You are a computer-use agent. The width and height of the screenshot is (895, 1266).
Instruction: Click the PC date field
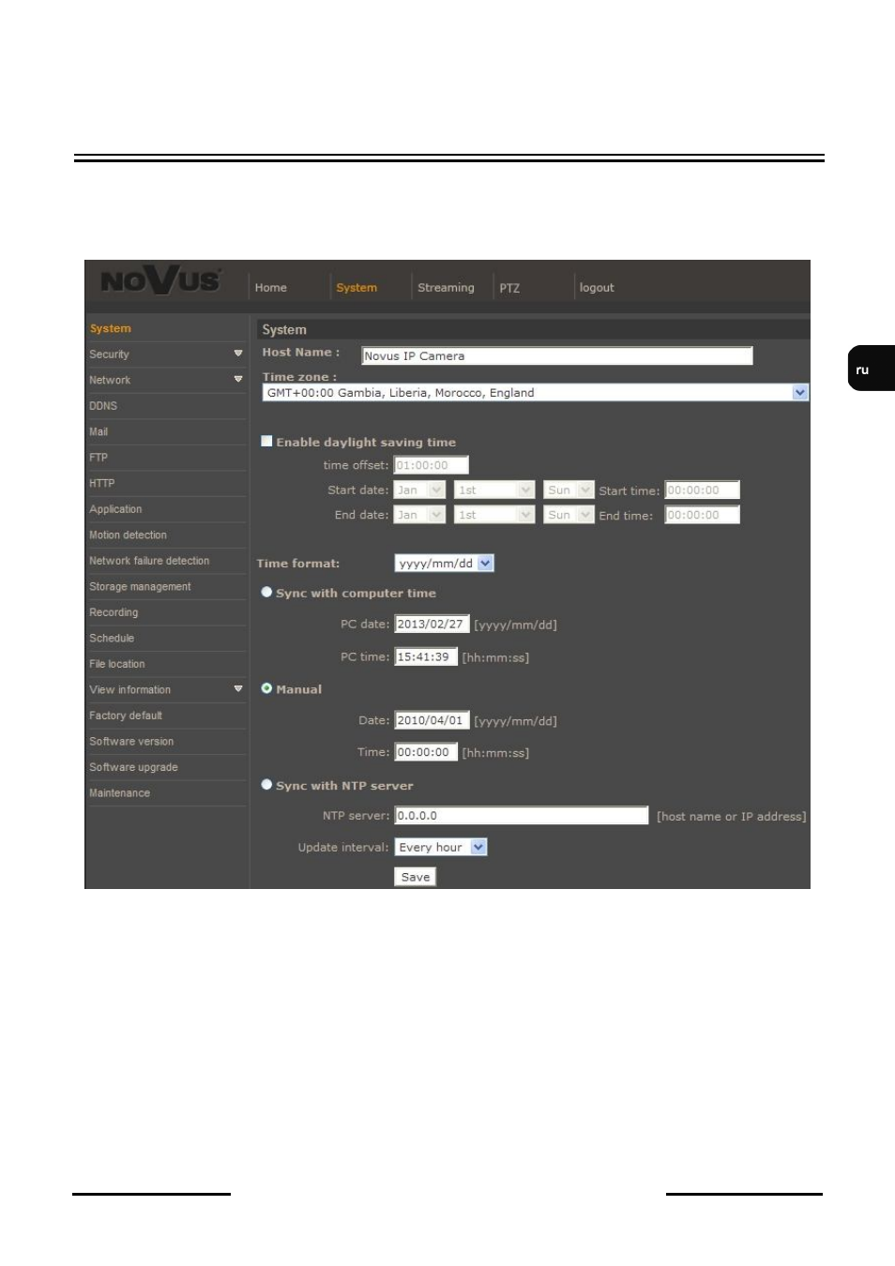pyautogui.click(x=432, y=624)
